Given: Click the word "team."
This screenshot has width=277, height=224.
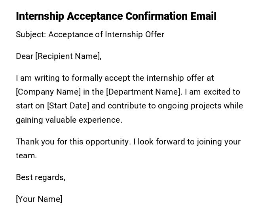Looking at the screenshot, I should pos(26,156).
